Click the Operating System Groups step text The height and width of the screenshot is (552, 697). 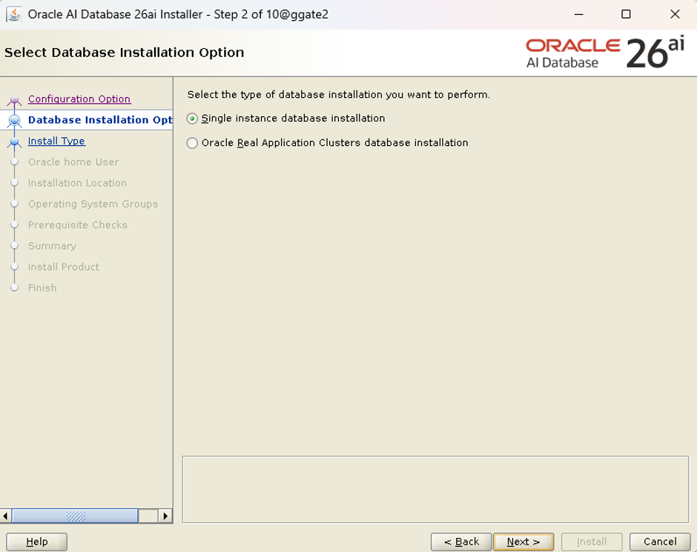[x=93, y=204]
